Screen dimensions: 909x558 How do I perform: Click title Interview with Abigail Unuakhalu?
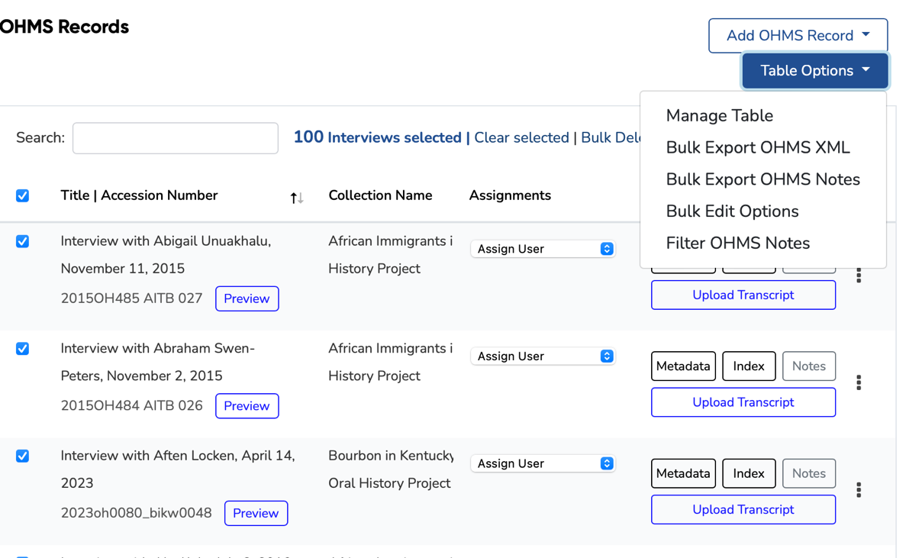point(166,255)
